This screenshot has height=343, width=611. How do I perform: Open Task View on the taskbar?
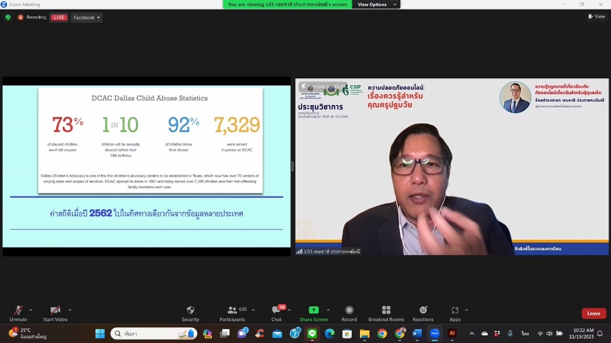pos(225,334)
